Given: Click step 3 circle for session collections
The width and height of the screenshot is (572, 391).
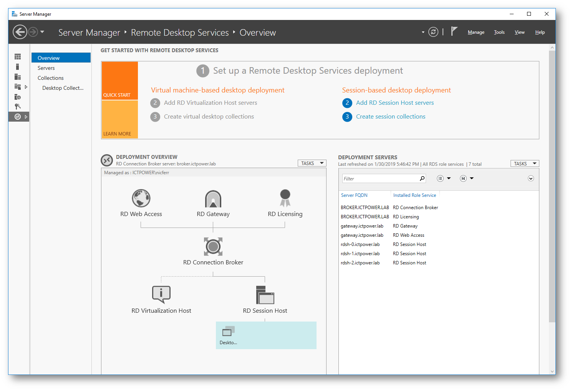Looking at the screenshot, I should [x=347, y=117].
